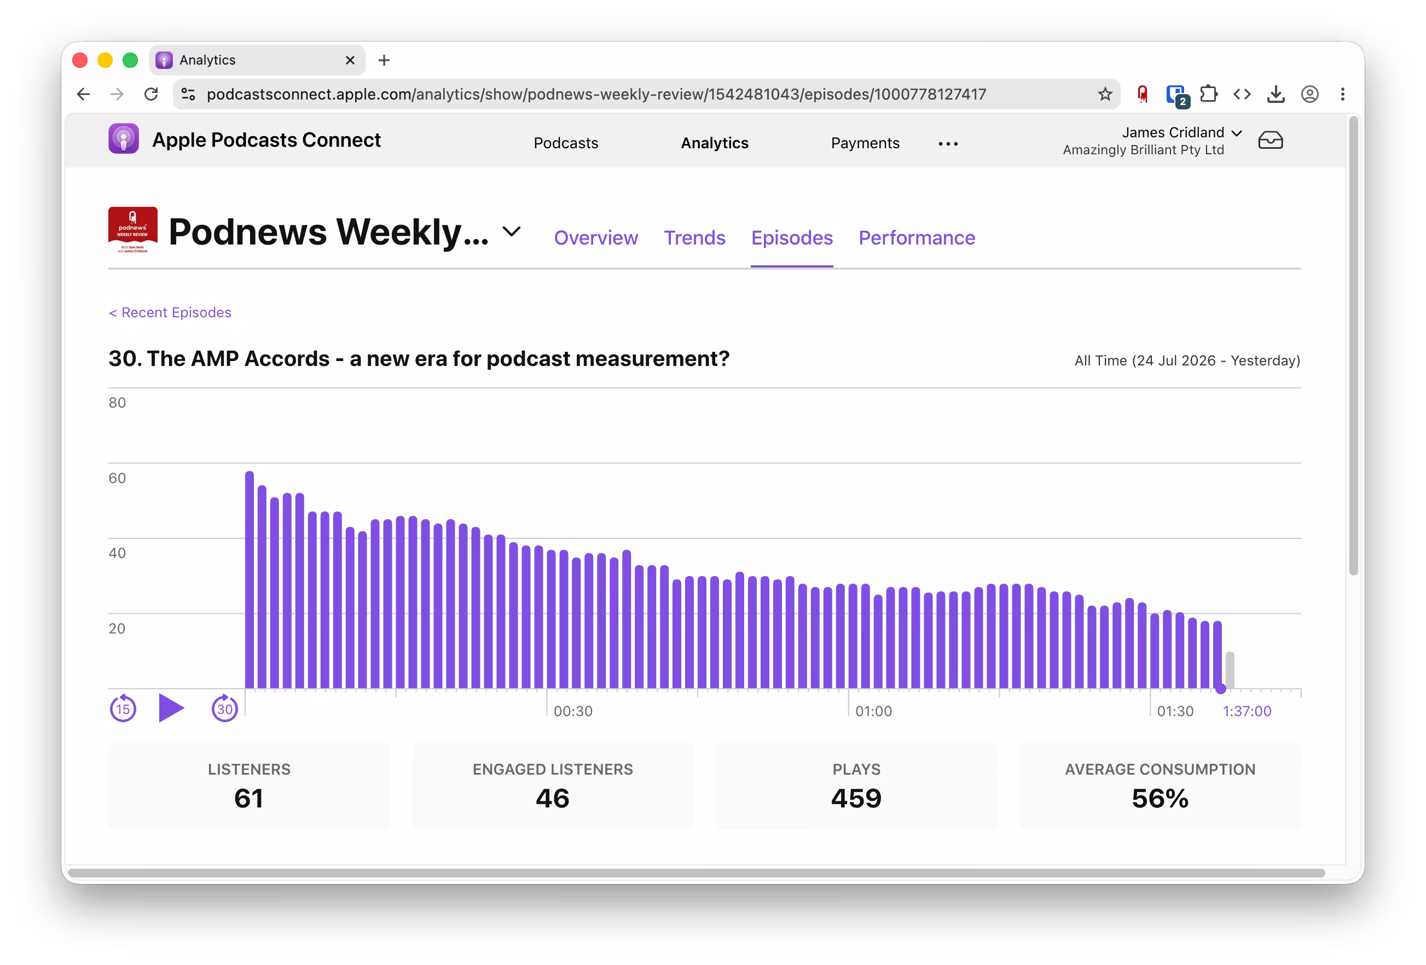Click the tallest first bar in chart
1426x965 pixels.
(249, 580)
